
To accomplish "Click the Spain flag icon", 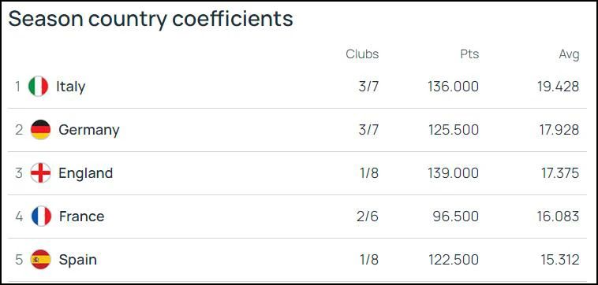I will pos(40,260).
